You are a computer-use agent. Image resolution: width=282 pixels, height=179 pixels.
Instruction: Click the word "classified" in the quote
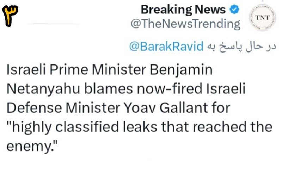(x=87, y=127)
